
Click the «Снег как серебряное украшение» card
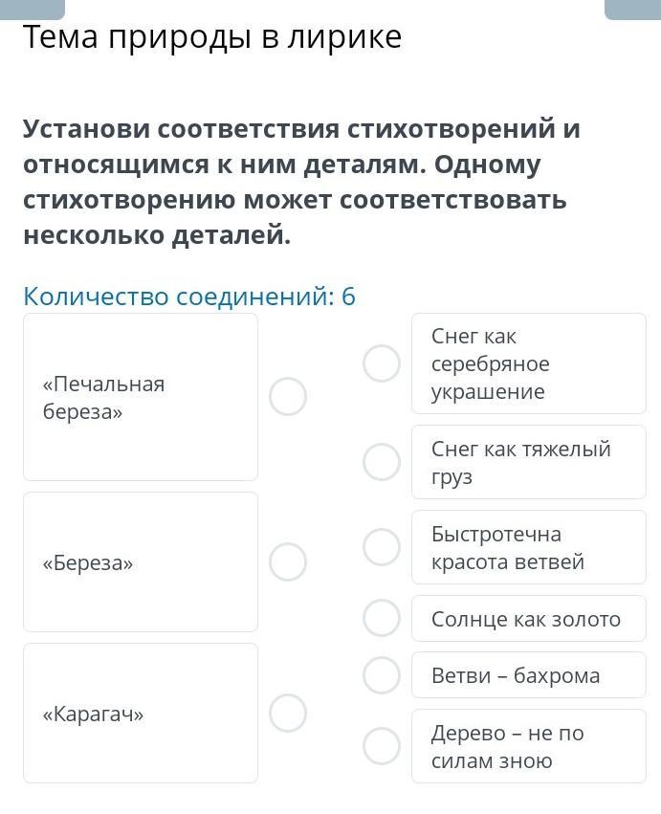click(528, 363)
